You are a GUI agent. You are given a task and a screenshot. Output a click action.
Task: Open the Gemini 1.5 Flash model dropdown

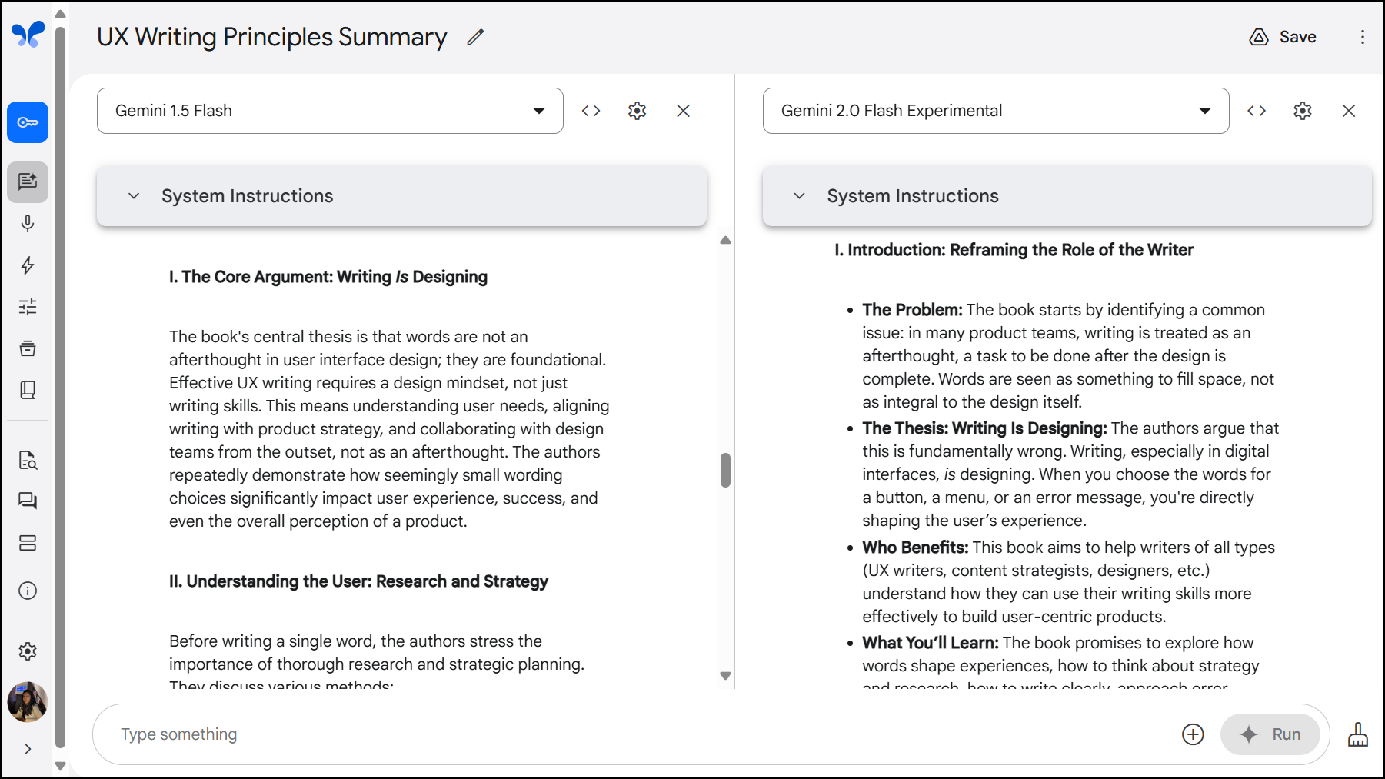[x=330, y=111]
